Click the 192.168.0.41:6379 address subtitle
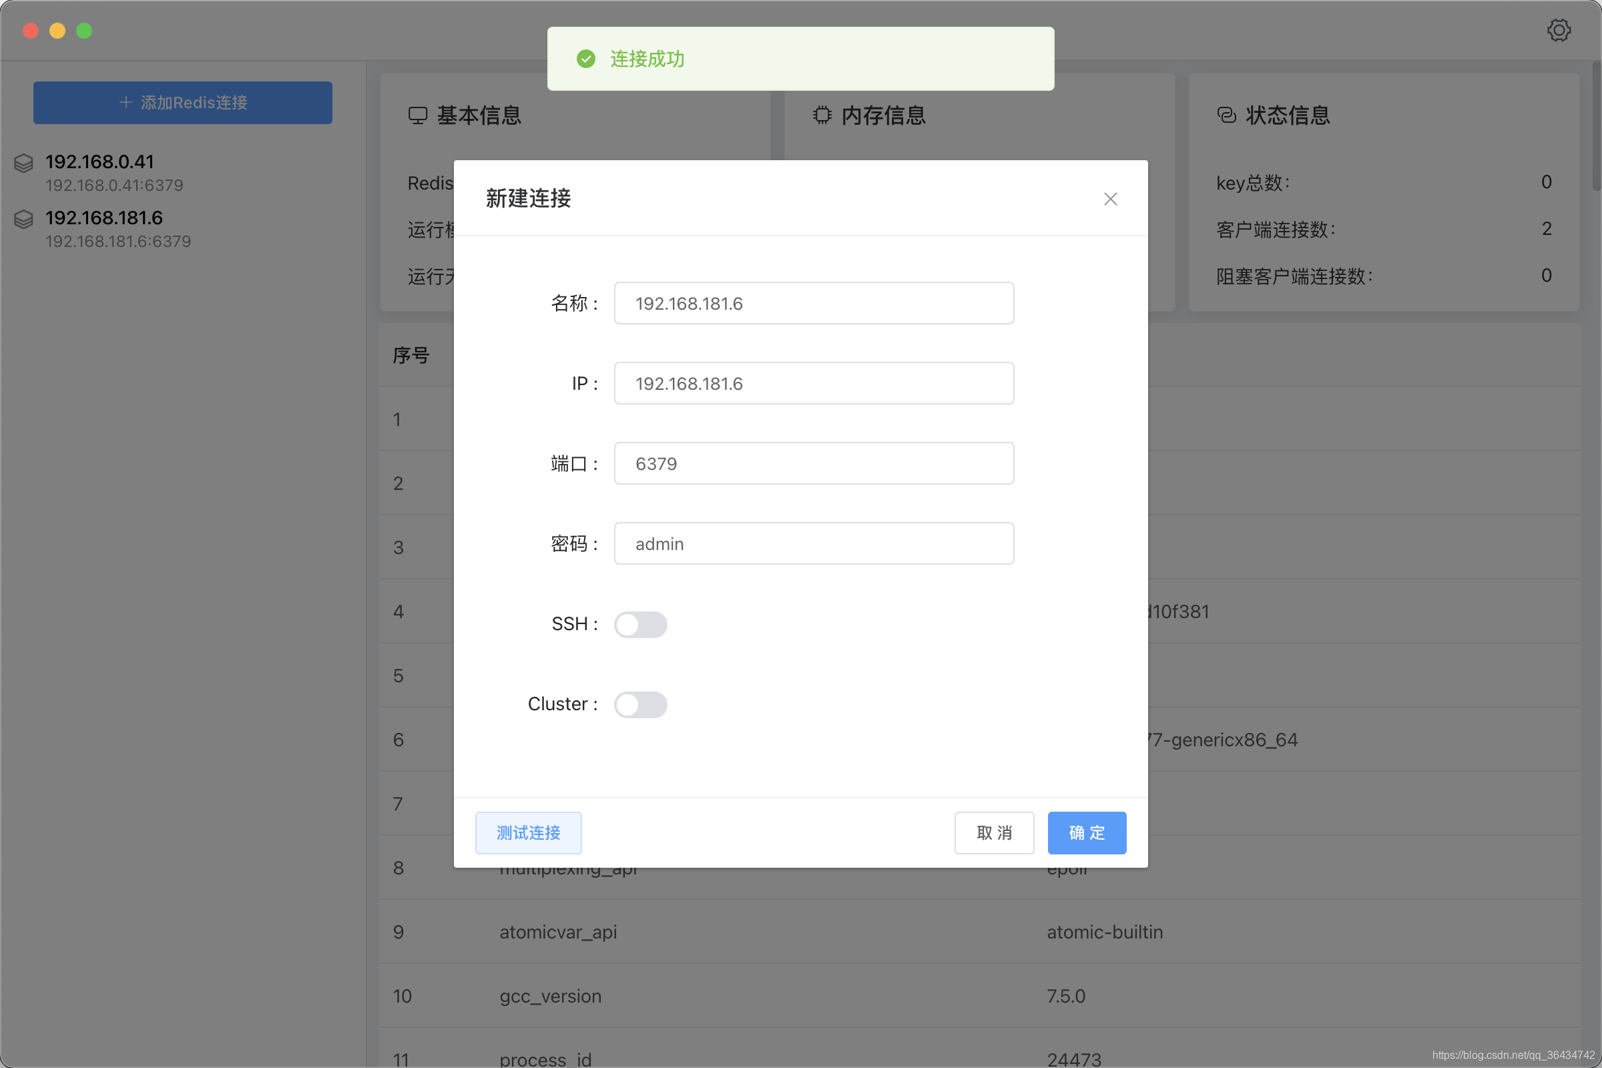This screenshot has height=1068, width=1602. [114, 186]
